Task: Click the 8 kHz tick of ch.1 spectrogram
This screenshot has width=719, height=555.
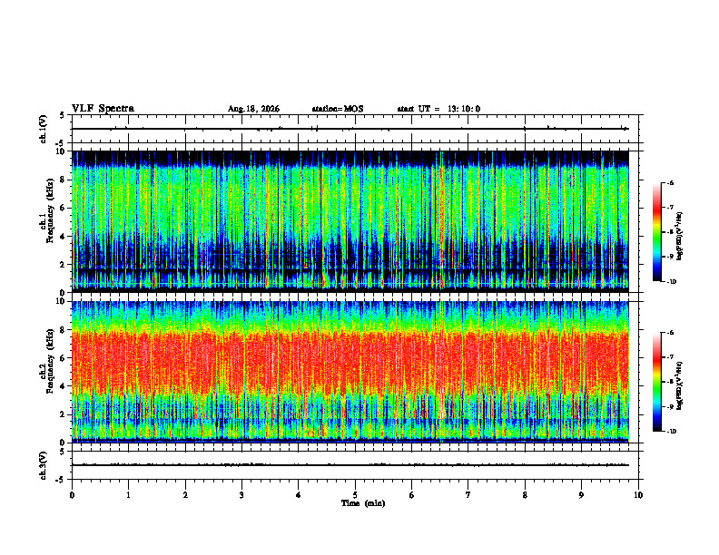Action: click(x=68, y=180)
